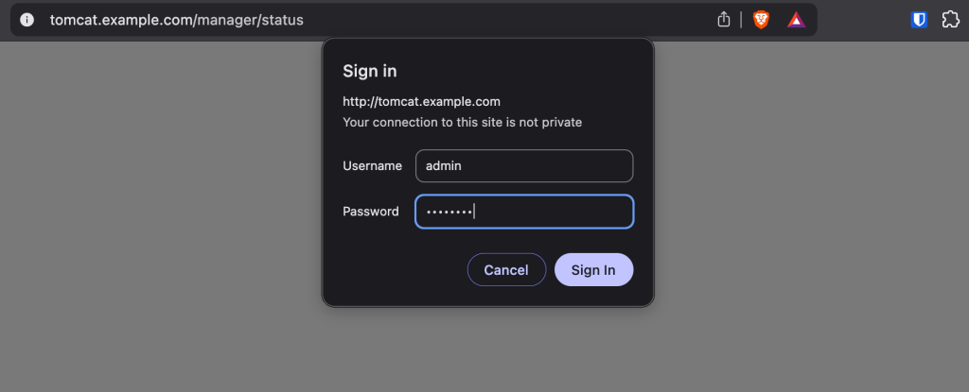The image size is (969, 392).
Task: Click into the Password input field
Action: (x=523, y=212)
